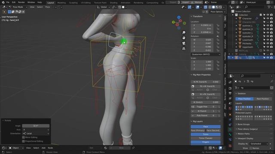Expand the Motion Paths panel
This screenshot has height=154, width=275.
click(x=243, y=134)
